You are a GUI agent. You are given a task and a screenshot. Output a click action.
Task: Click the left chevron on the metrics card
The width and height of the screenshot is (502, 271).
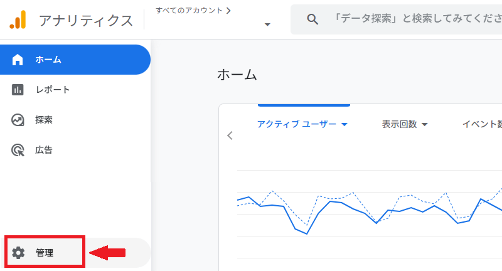click(230, 135)
